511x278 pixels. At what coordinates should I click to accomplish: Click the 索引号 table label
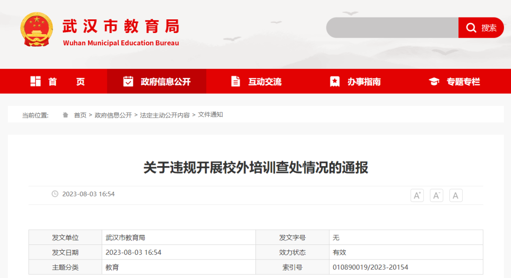292,267
